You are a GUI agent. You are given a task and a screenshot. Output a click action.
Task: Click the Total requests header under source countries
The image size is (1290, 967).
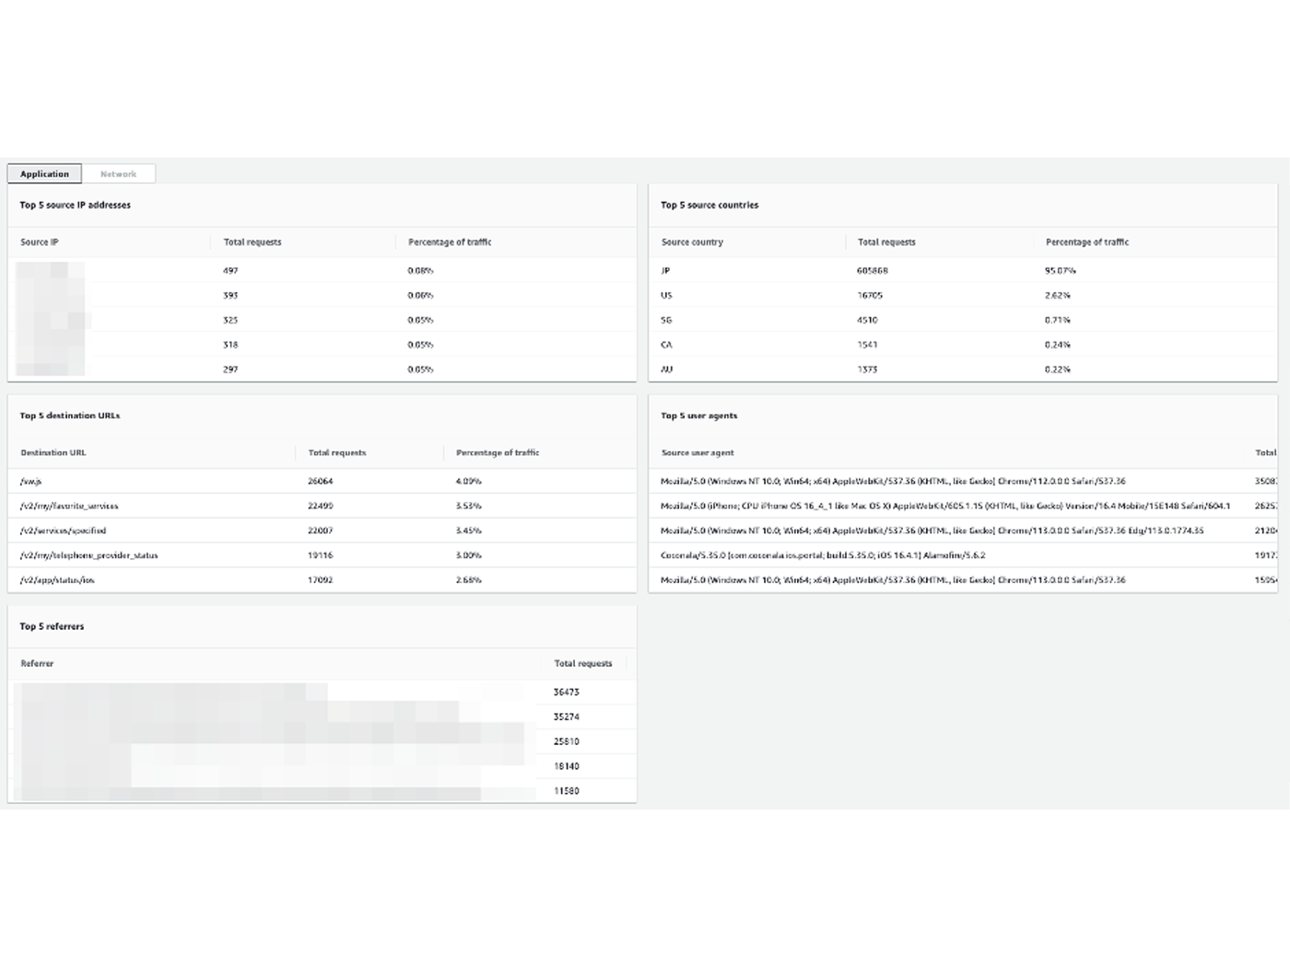click(885, 241)
